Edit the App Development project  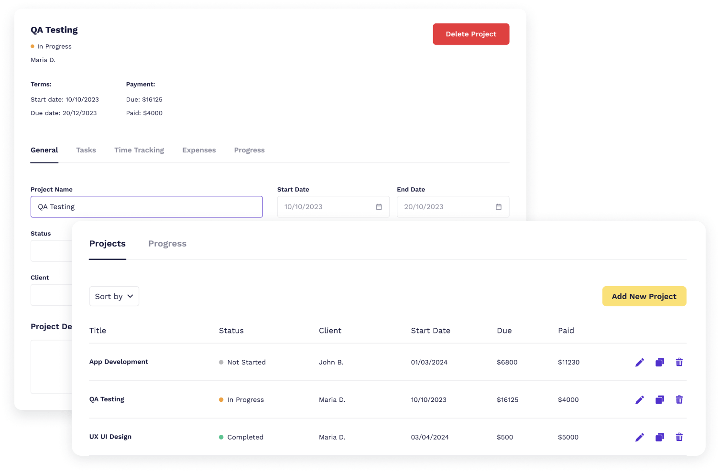640,362
